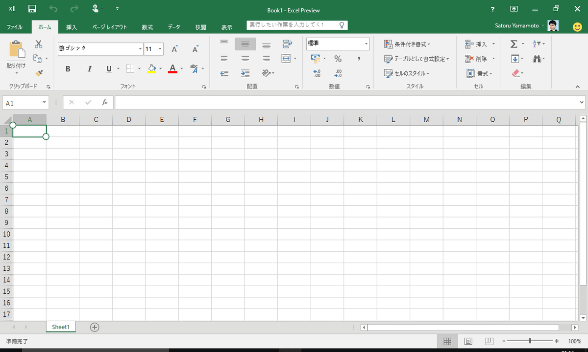Click the 条件付き書式 button
Screen dimensions: 588x352
(407, 44)
